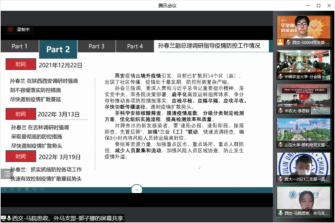Go to the Part 4 tab on slide

click(135, 46)
